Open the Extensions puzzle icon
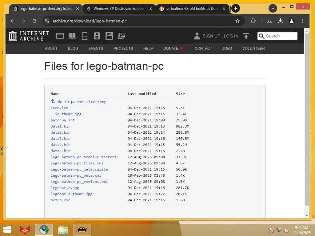This screenshot has width=315, height=236. coord(253,21)
